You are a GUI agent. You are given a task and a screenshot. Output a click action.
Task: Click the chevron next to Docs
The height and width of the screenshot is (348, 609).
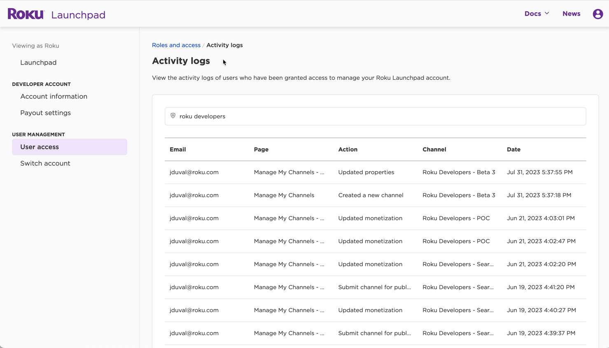(x=547, y=14)
